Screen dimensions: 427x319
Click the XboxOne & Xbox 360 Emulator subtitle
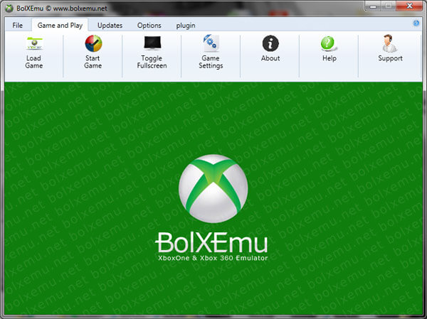point(213,258)
